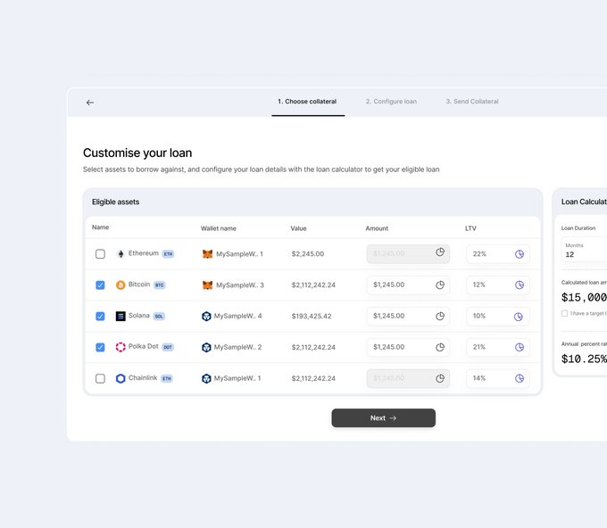Click the Bitcoin amount input field
This screenshot has width=607, height=528.
pos(408,285)
